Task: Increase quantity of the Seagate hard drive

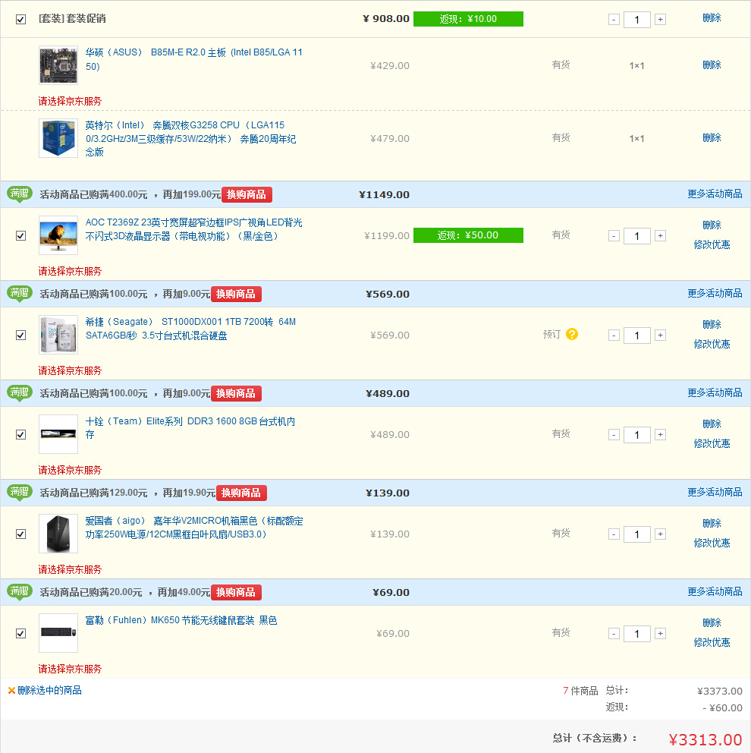Action: pos(660,336)
